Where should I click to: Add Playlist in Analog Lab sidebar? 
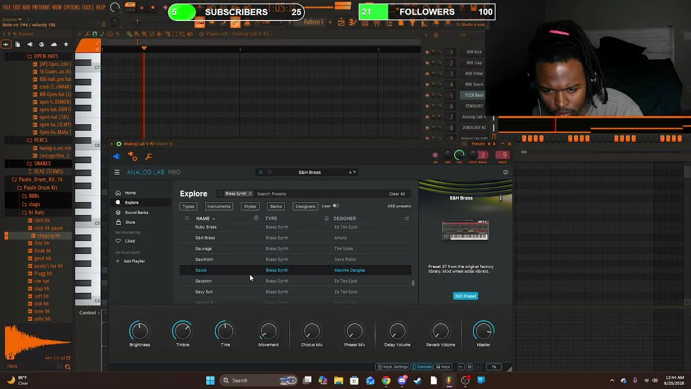pos(130,261)
